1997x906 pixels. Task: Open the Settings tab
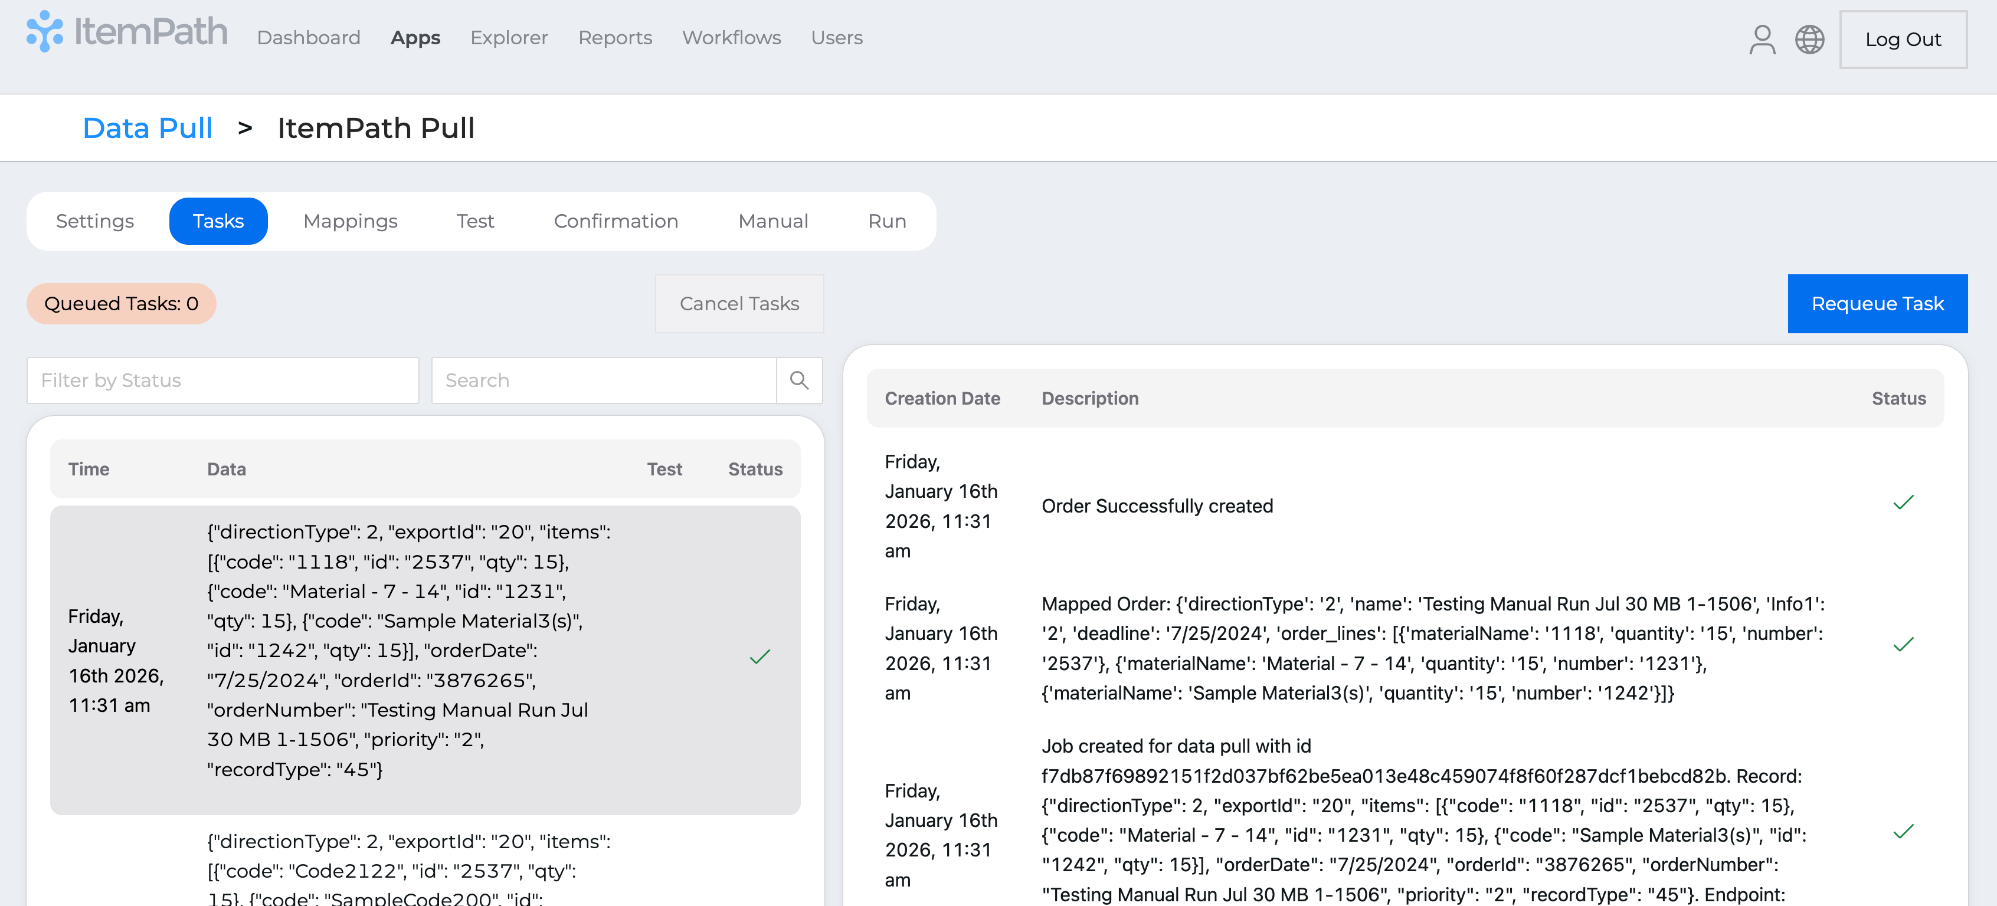[x=94, y=221]
